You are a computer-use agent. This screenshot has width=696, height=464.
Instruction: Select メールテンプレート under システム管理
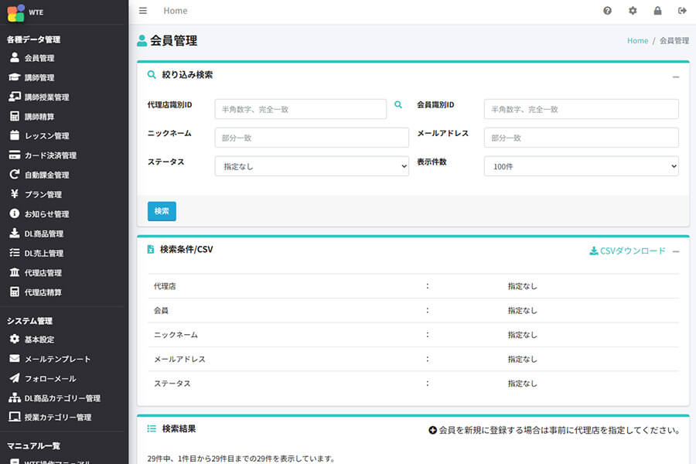tap(48, 359)
